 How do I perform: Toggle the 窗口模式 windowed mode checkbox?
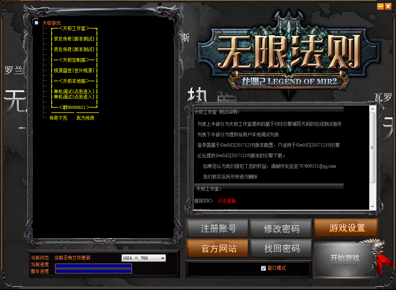pyautogui.click(x=263, y=268)
